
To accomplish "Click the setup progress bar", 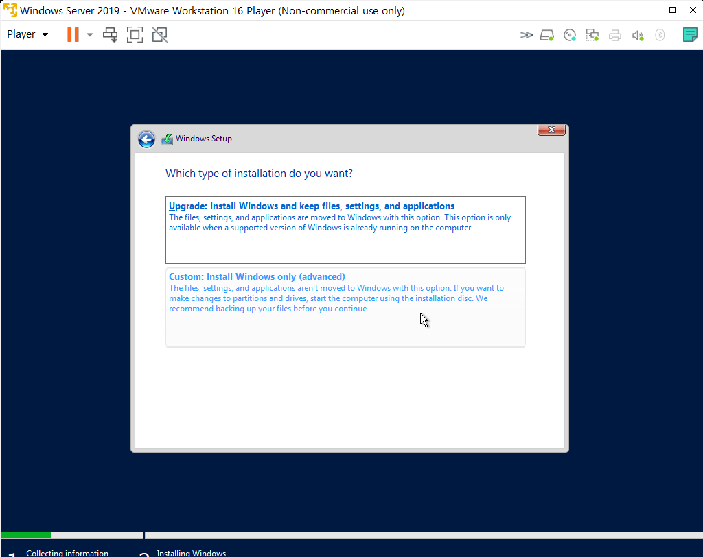I will point(351,535).
